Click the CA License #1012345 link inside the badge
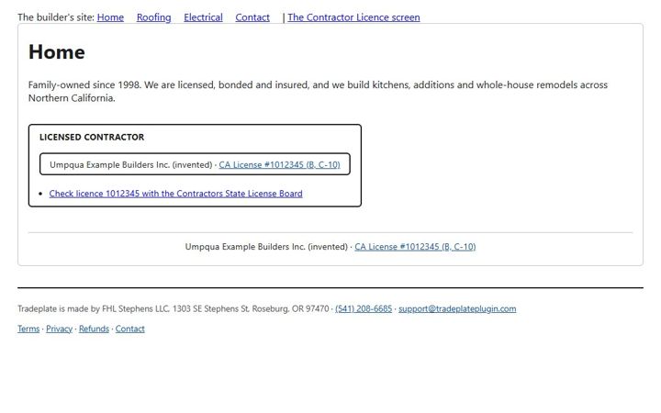This screenshot has height=413, width=661. click(x=279, y=165)
